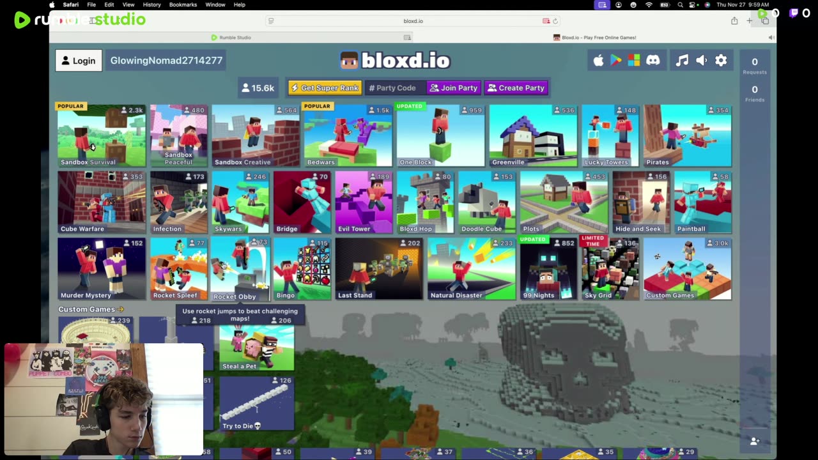
Task: Click the add friend icon
Action: pos(755,441)
